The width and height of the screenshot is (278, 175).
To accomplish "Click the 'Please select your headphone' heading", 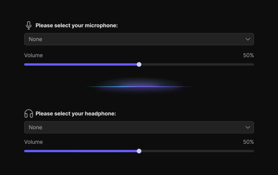I will click(x=76, y=114).
